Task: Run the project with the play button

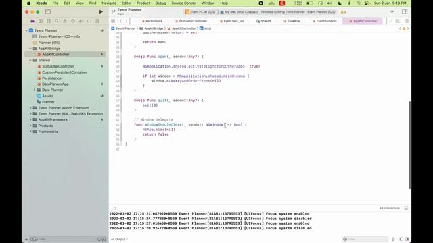Action: [x=101, y=12]
